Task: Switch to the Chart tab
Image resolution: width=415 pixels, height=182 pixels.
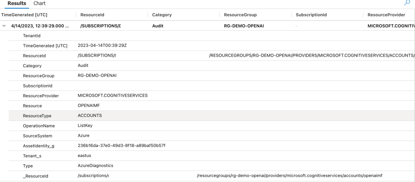Action: 39,3
